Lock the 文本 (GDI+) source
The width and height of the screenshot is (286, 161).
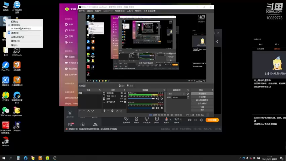[x=125, y=96]
